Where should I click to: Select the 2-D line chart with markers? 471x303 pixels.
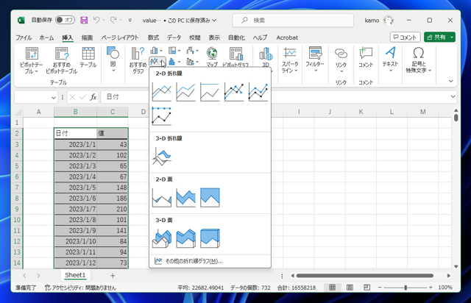(x=234, y=92)
